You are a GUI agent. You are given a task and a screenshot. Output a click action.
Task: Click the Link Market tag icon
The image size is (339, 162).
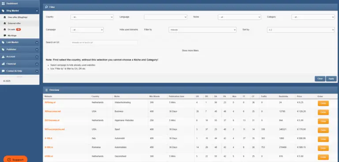(x=3, y=42)
